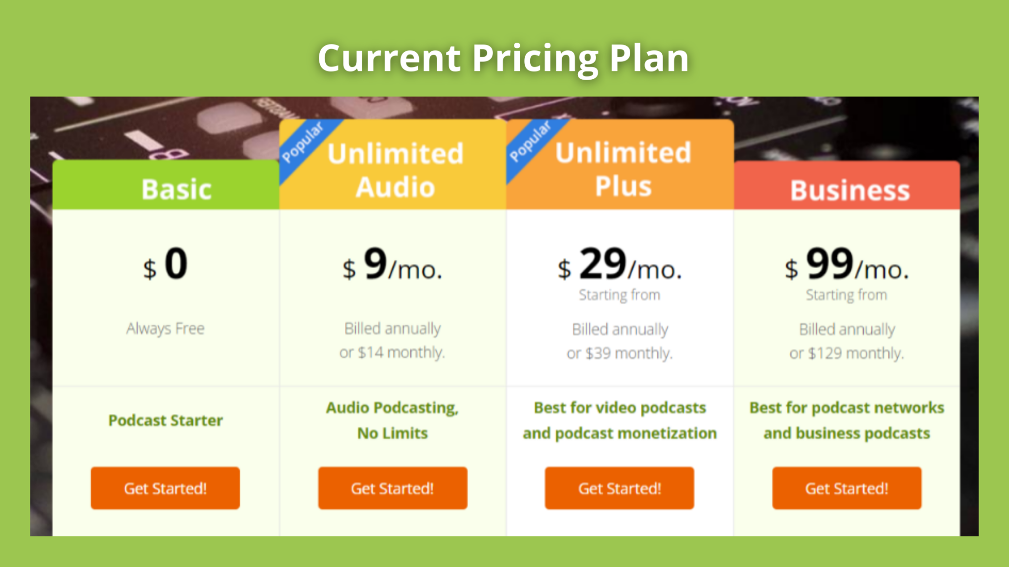Choose Get Started under Unlimited Plus

[619, 488]
